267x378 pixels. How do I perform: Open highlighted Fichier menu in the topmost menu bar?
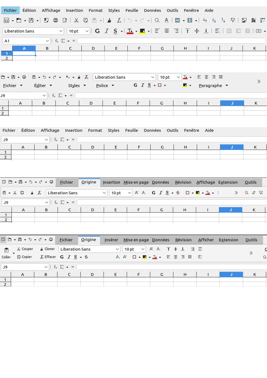10,10
